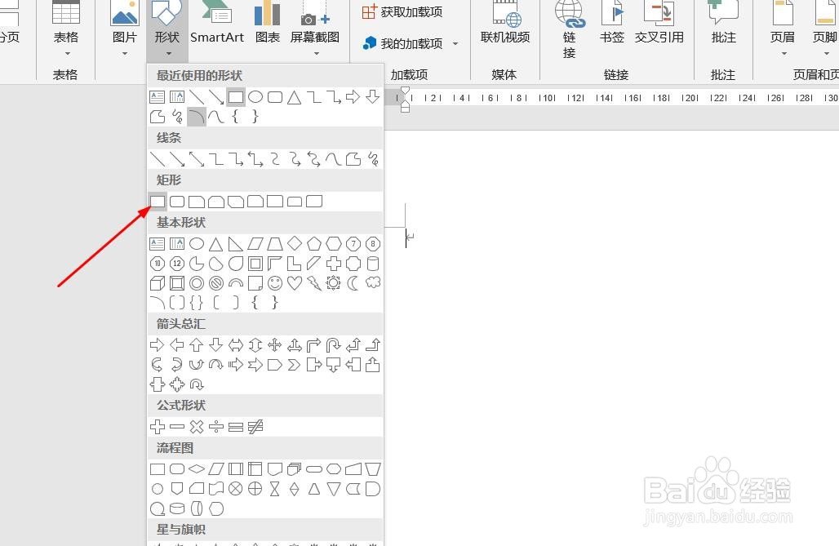Pick the lightning bolt shape
Screen dimensions: 839x546
tap(314, 282)
